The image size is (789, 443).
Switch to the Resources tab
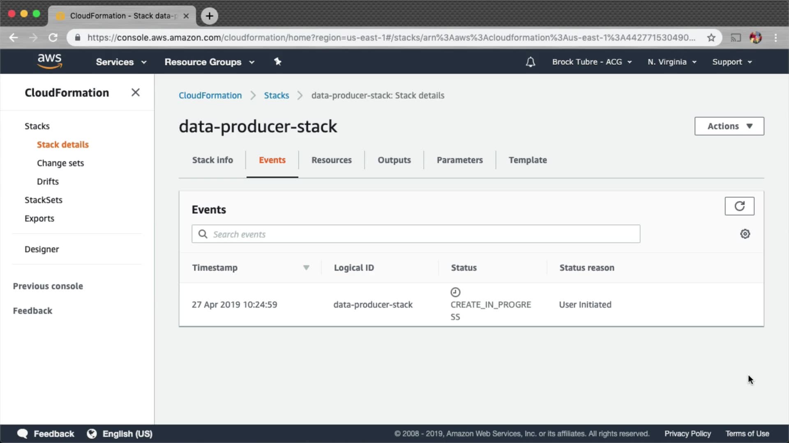coord(331,160)
